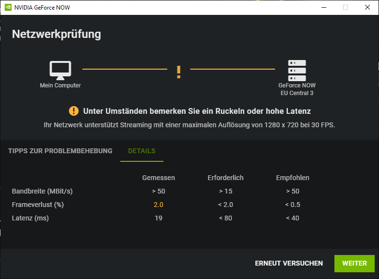Click the recommended latency value < 40
Image resolution: width=379 pixels, height=279 pixels.
[292, 218]
